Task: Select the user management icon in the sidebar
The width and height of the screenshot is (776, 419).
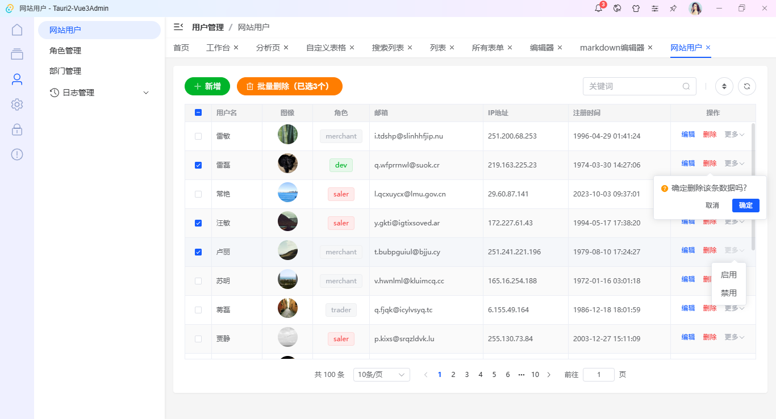Action: [17, 79]
